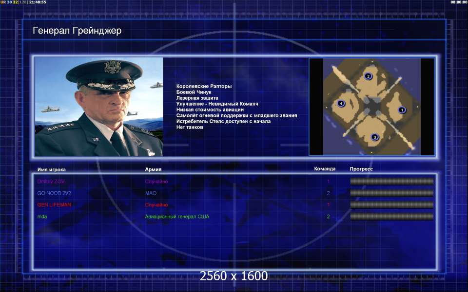Click the 21:48:55 clock overlay
Viewport: 468px width, 292px height.
click(x=38, y=2)
